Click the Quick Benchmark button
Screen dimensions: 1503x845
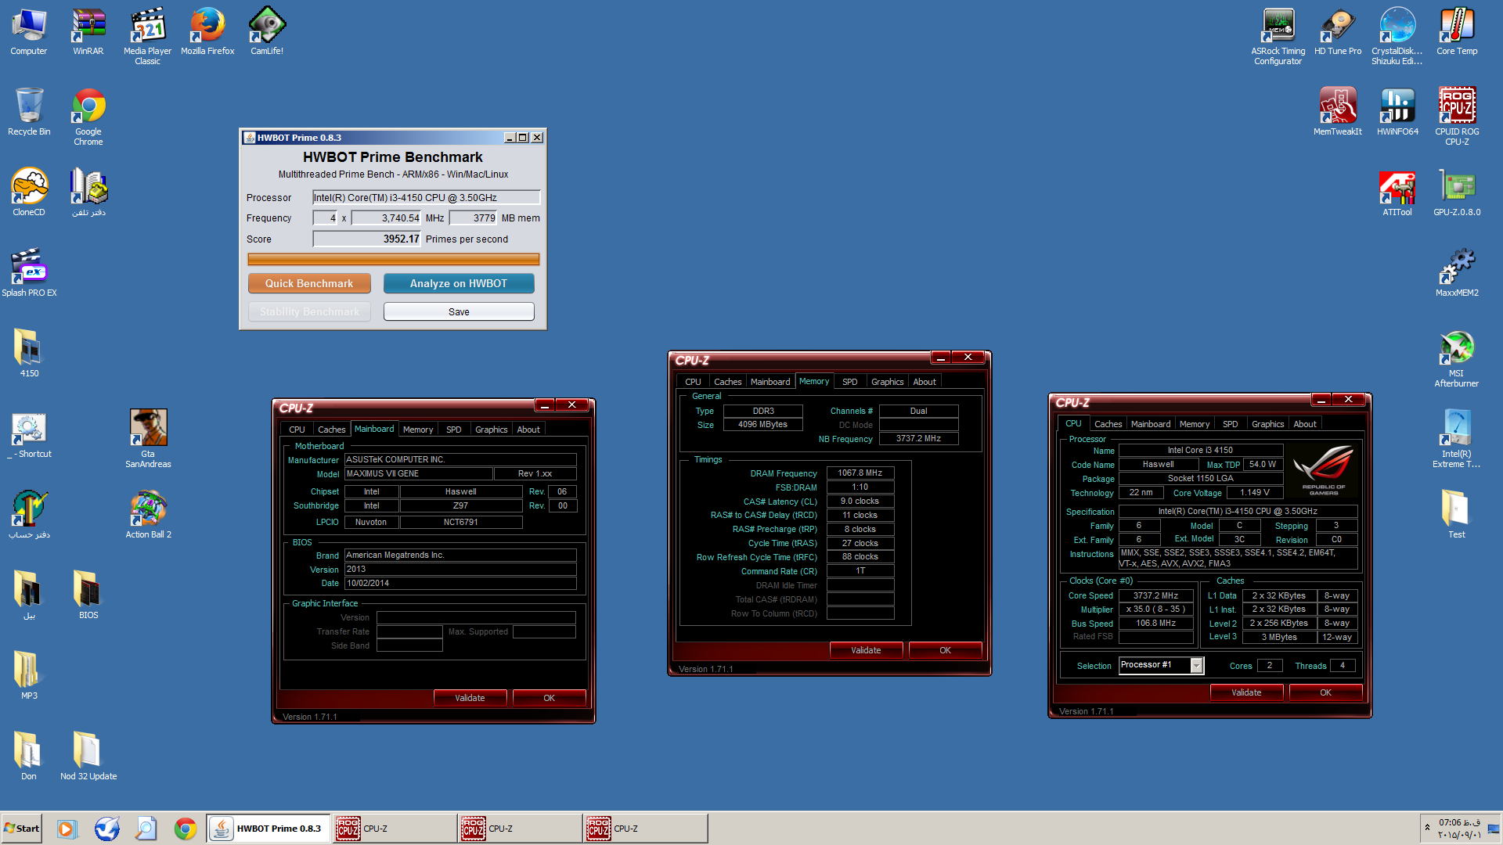309,283
